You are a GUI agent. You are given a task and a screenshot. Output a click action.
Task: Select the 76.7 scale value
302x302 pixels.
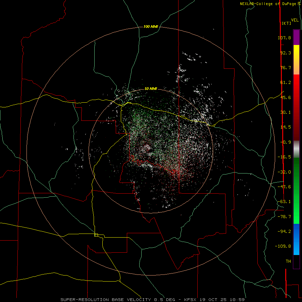pyautogui.click(x=286, y=67)
